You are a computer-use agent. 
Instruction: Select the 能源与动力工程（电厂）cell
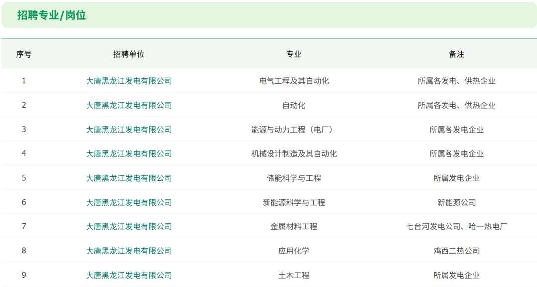[294, 130]
